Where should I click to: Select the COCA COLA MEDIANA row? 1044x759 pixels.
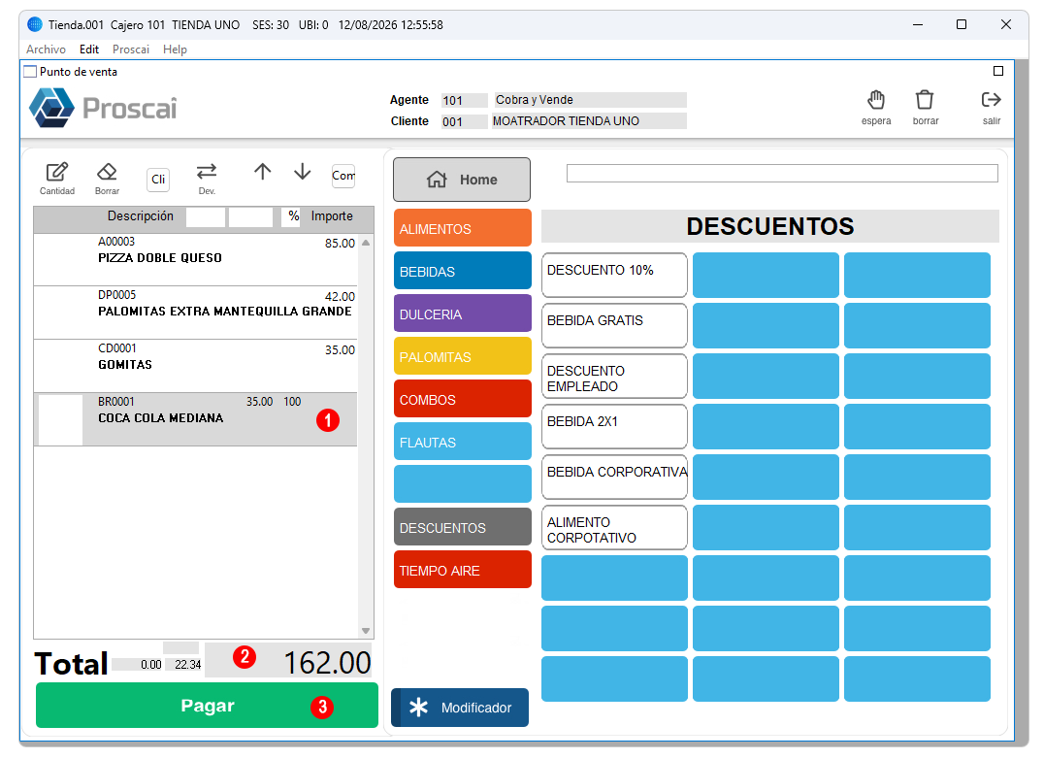[196, 419]
